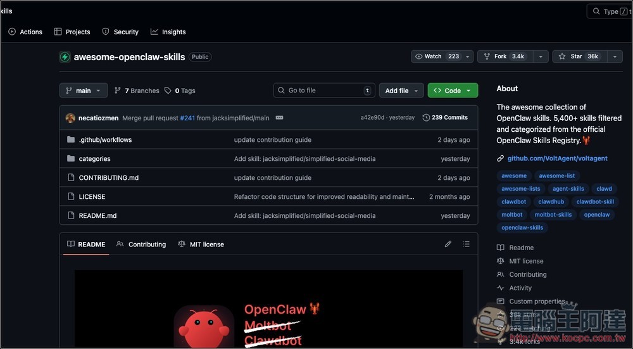Star the repository
The height and width of the screenshot is (349, 633).
point(580,56)
